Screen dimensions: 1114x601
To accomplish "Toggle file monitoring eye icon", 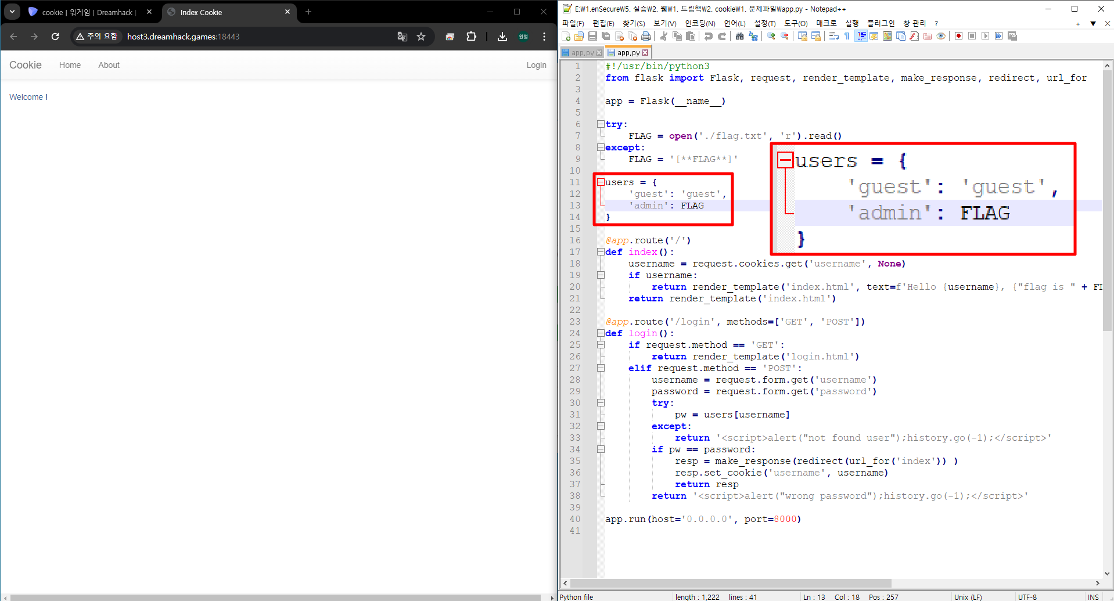I will (941, 36).
